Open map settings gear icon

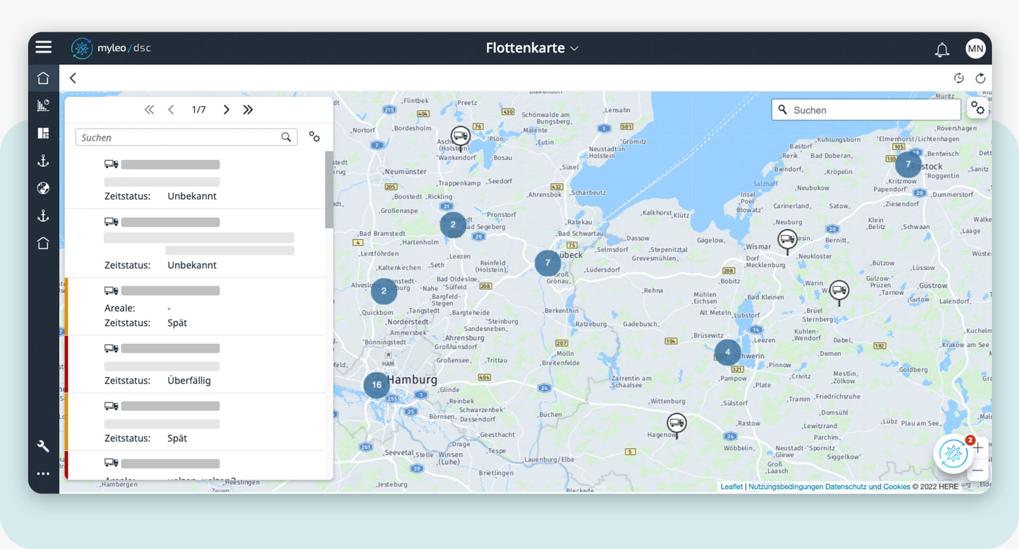pyautogui.click(x=977, y=108)
